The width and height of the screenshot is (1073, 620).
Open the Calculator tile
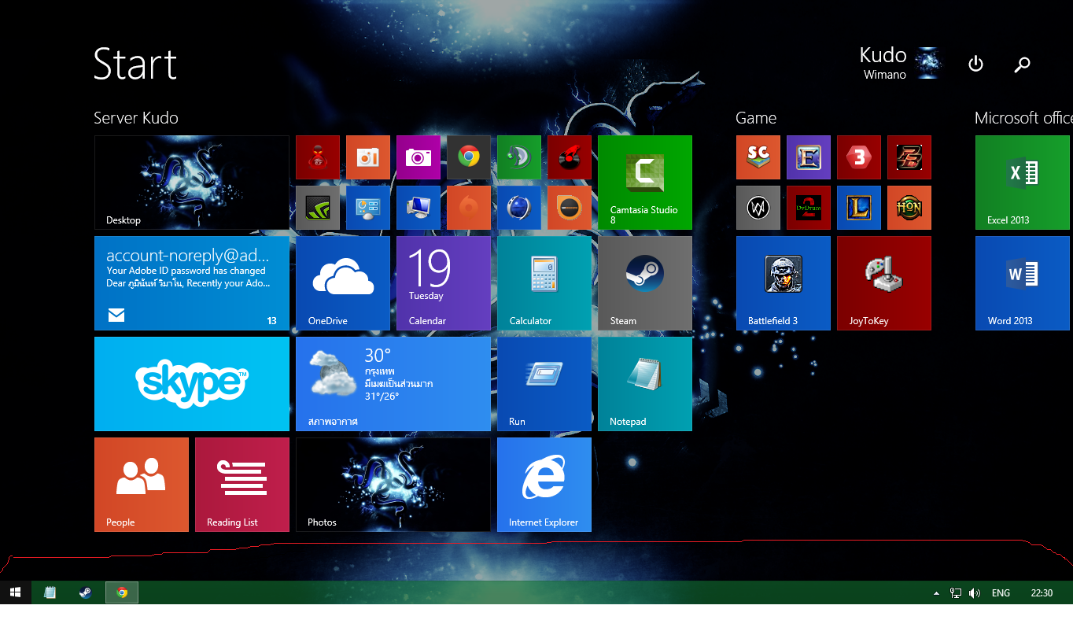(x=544, y=283)
